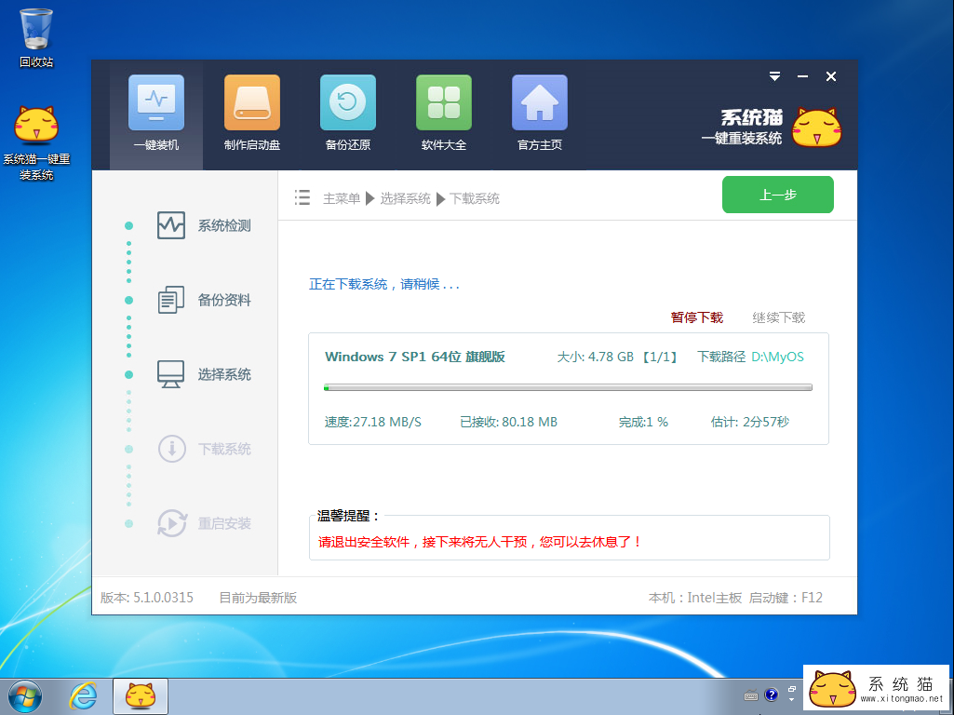Click the 选择系统 monitor step icon
This screenshot has width=954, height=715.
171,374
